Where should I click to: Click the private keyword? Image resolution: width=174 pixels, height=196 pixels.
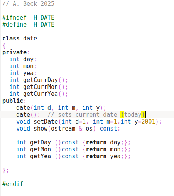pos(15,52)
